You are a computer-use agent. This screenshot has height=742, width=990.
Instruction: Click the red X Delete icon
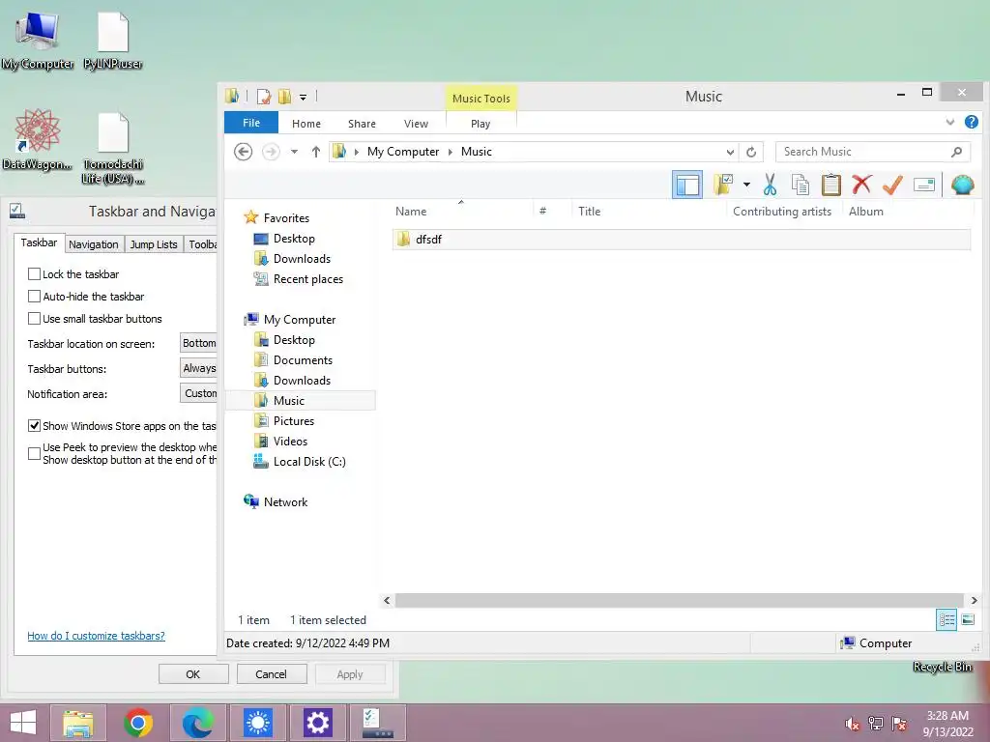click(861, 185)
